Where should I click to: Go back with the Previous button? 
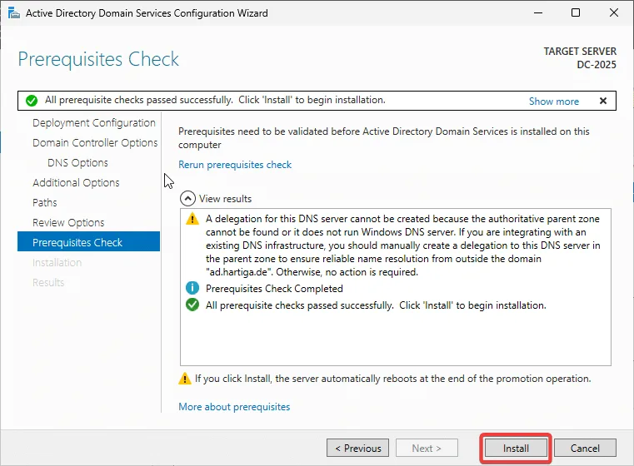tap(357, 448)
